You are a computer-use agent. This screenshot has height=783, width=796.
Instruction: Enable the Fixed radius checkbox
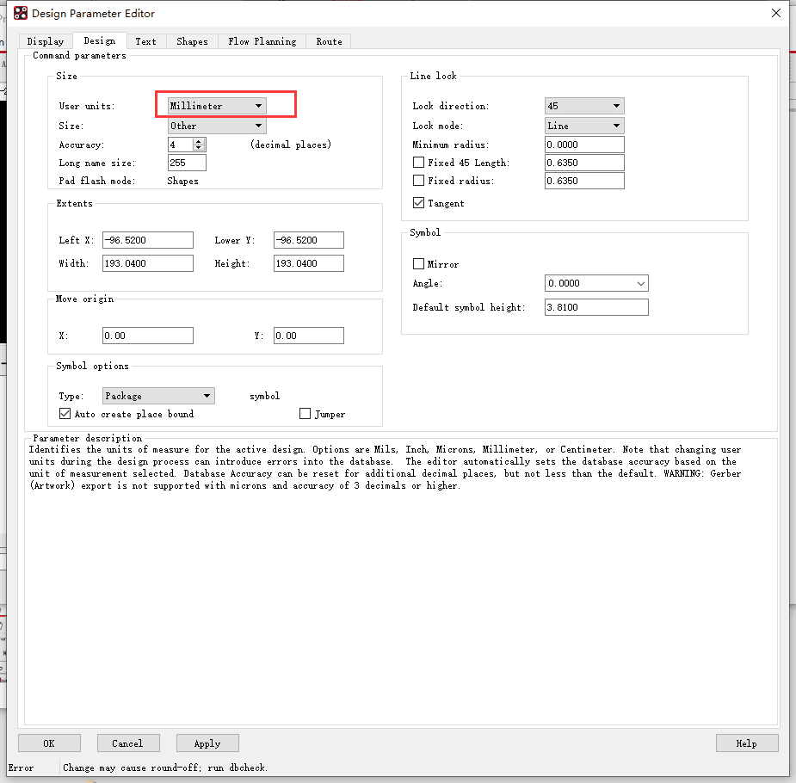[419, 181]
